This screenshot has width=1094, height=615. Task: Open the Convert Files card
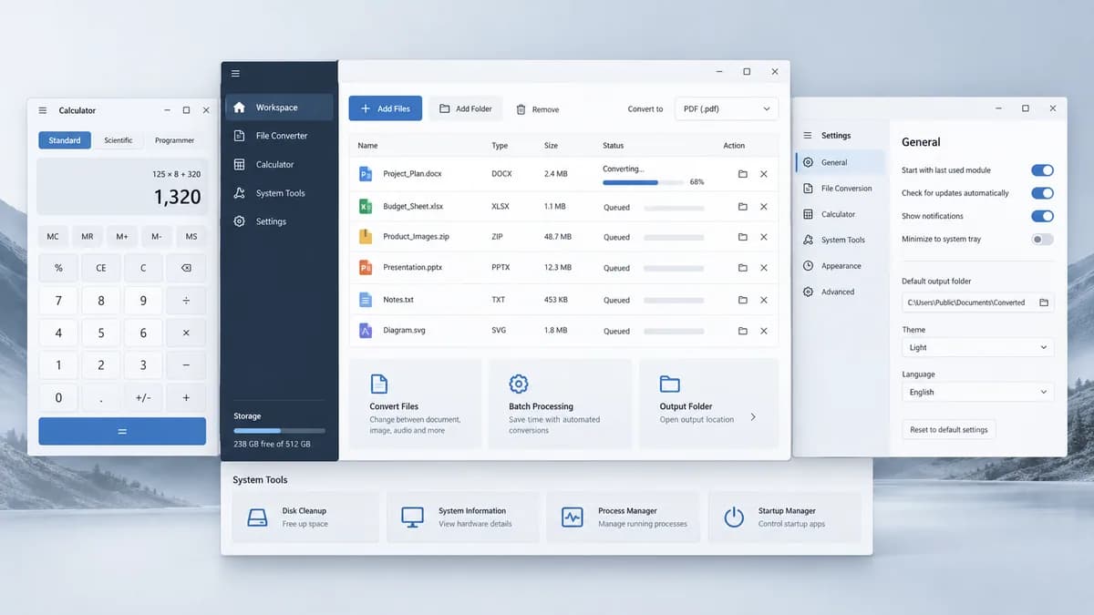coord(416,403)
